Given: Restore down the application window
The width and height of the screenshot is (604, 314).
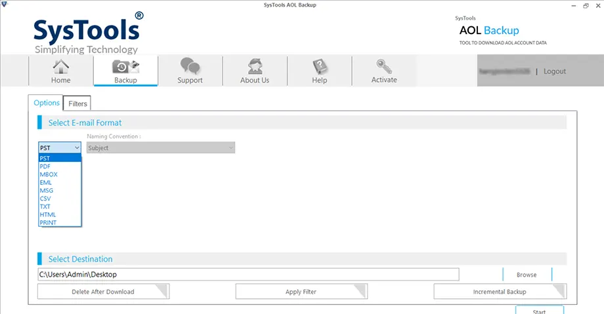Looking at the screenshot, I should [x=586, y=6].
